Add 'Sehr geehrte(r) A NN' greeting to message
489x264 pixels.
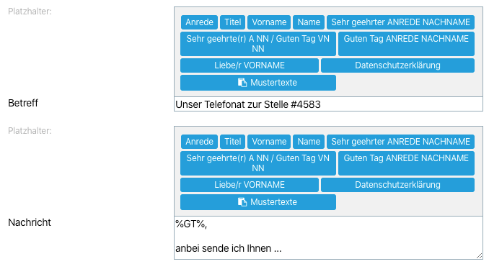(258, 163)
